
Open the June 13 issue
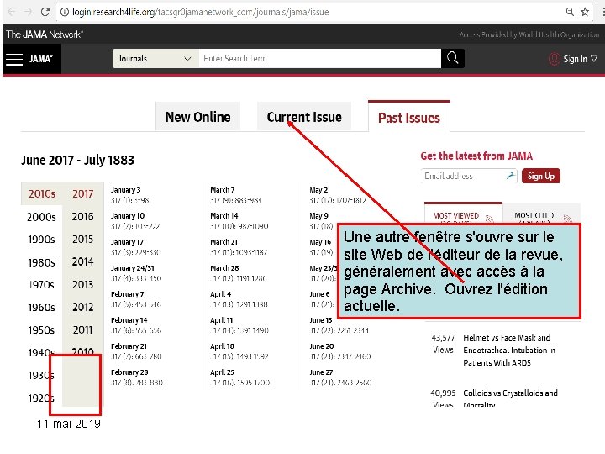tap(321, 320)
